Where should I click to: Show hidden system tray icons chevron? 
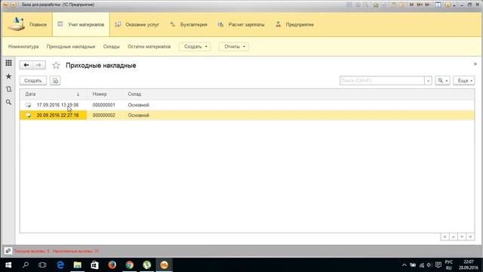[x=405, y=265]
